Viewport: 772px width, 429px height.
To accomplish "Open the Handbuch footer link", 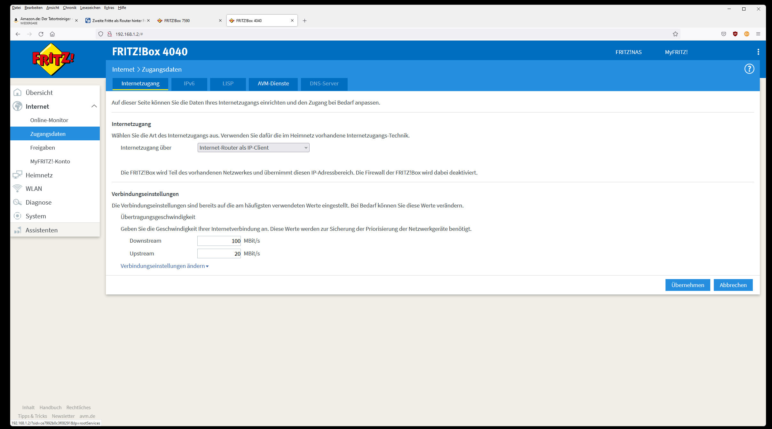I will pyautogui.click(x=51, y=408).
